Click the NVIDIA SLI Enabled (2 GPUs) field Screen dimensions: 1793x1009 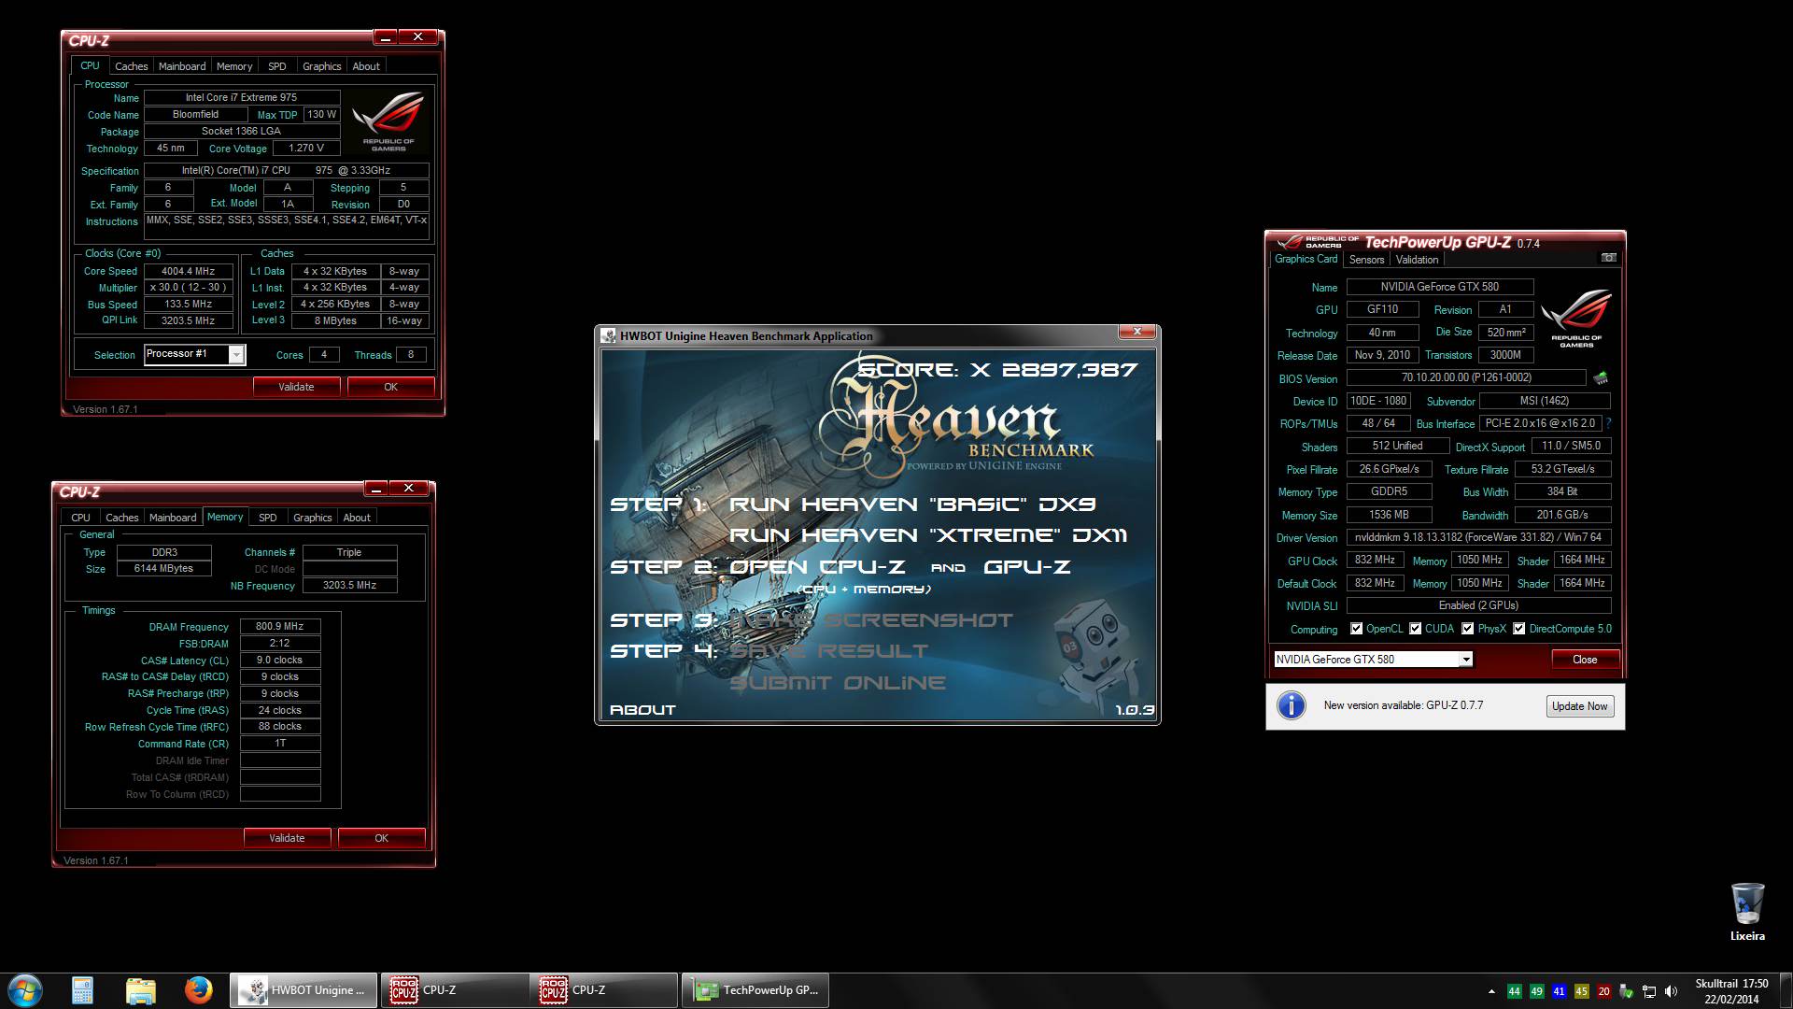[x=1478, y=605]
